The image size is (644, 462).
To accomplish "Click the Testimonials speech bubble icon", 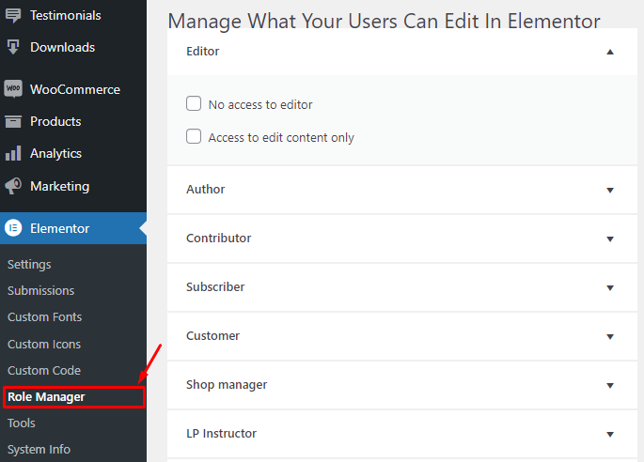I will [x=13, y=15].
